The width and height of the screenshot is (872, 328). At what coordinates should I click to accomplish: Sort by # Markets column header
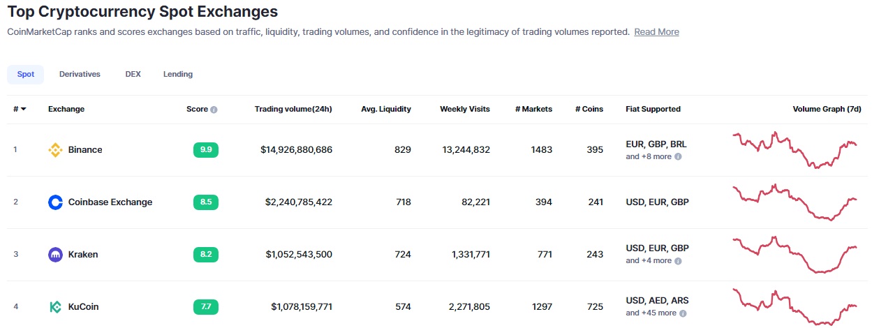(533, 109)
